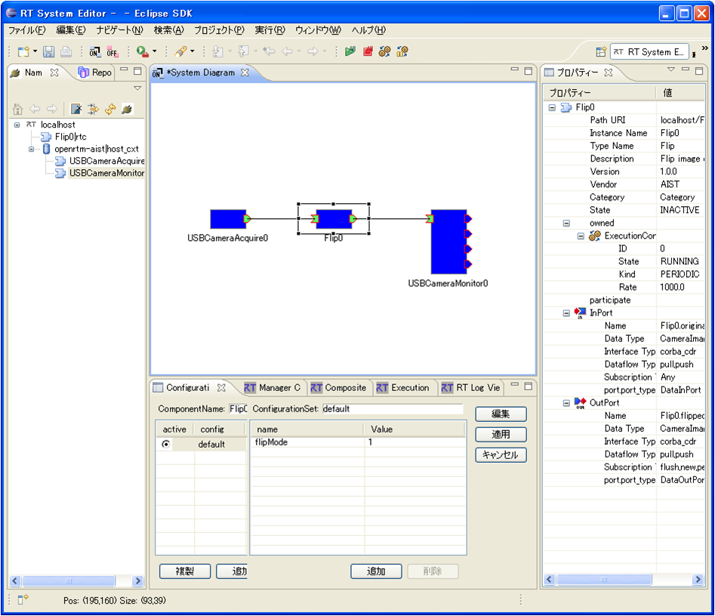Click the Print toolbar icon
Screen dimensions: 715x616
[66, 51]
